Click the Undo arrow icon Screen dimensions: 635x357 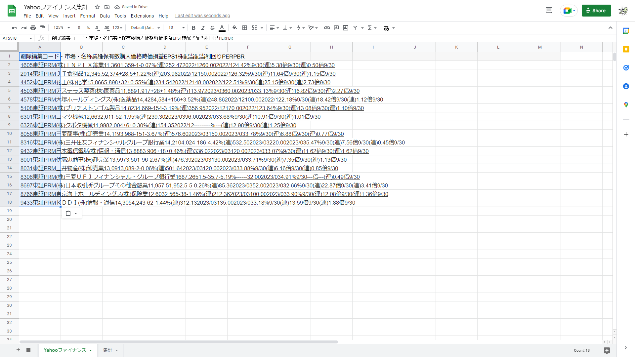(x=14, y=28)
